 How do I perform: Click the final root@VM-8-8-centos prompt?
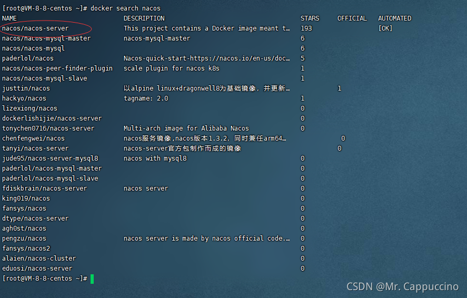[x=45, y=279]
